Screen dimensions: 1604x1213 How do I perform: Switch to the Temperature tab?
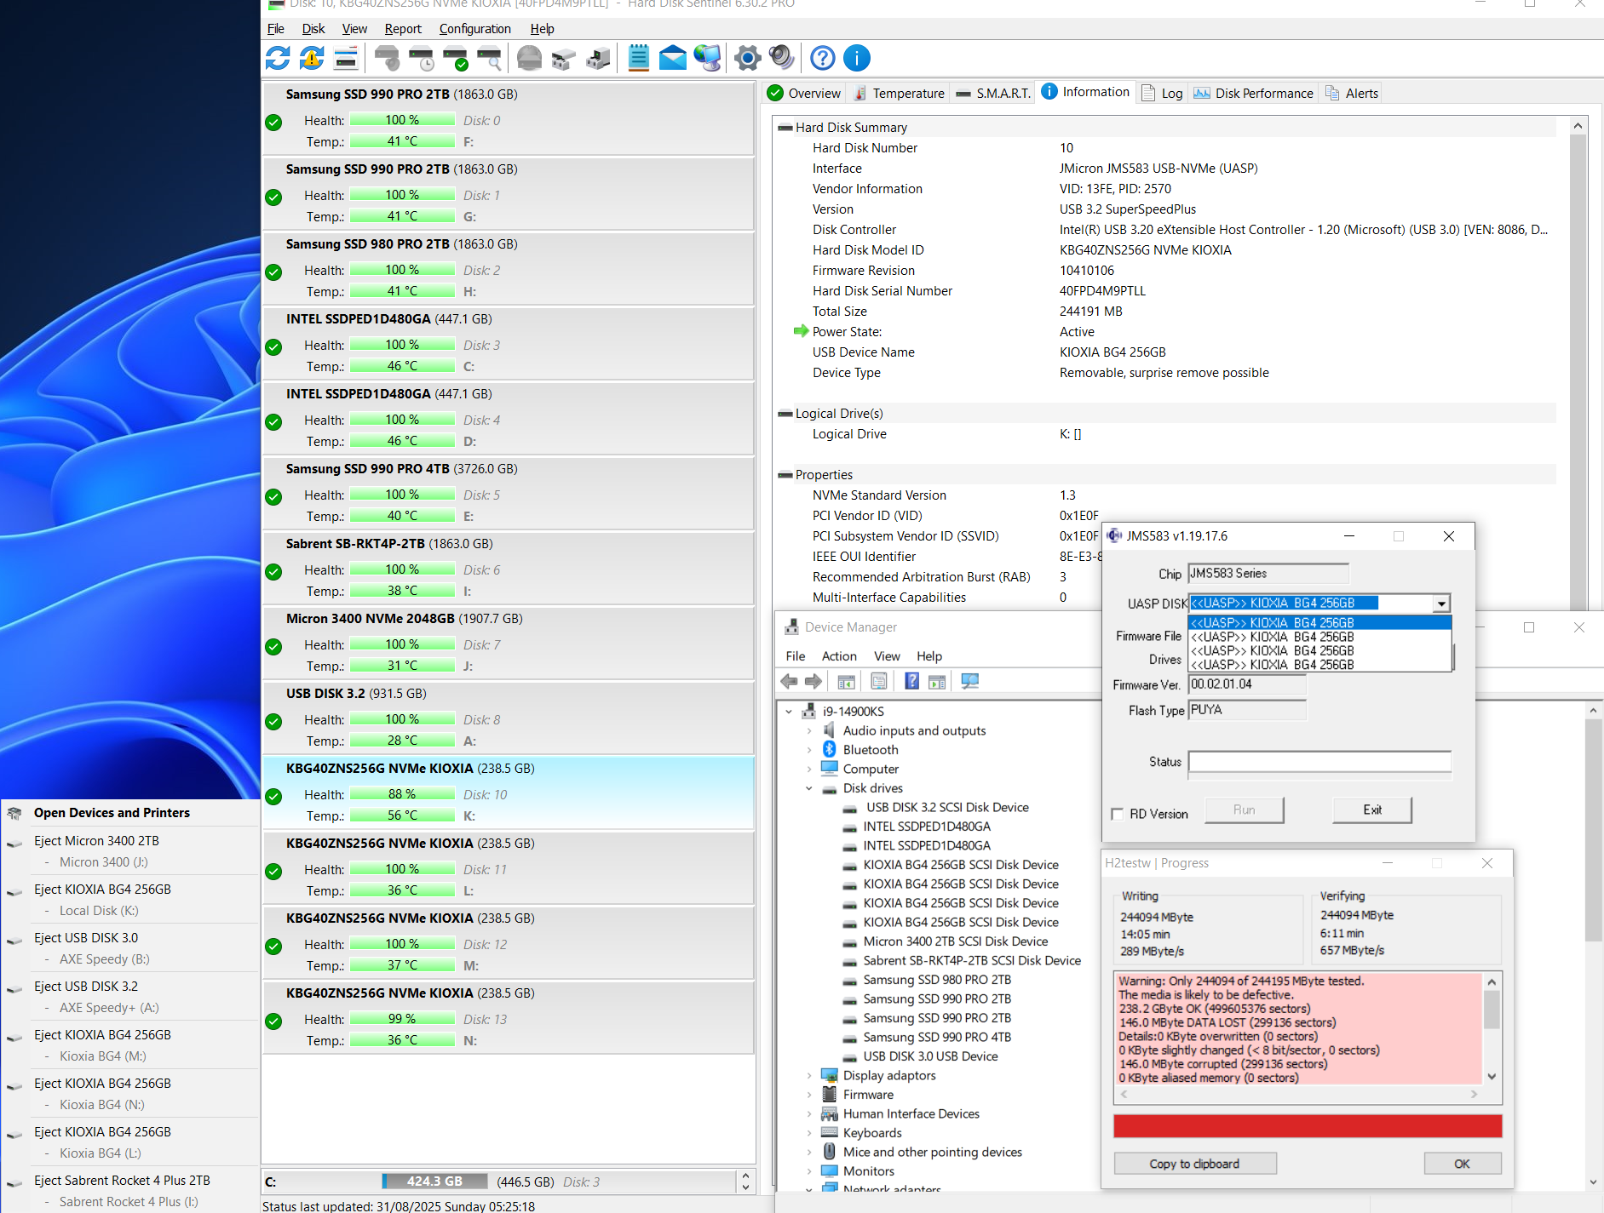tap(900, 93)
